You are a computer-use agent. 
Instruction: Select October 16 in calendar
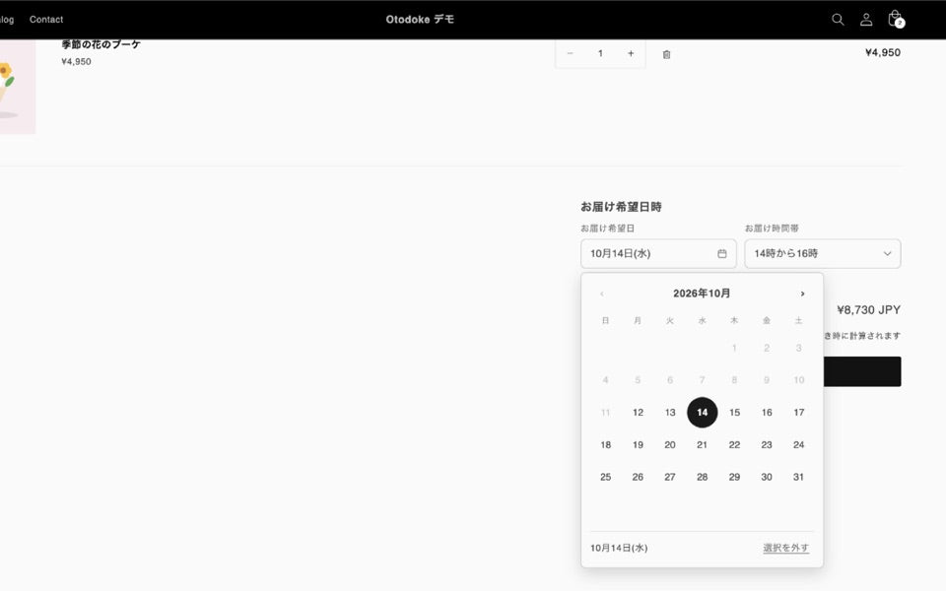pyautogui.click(x=767, y=413)
